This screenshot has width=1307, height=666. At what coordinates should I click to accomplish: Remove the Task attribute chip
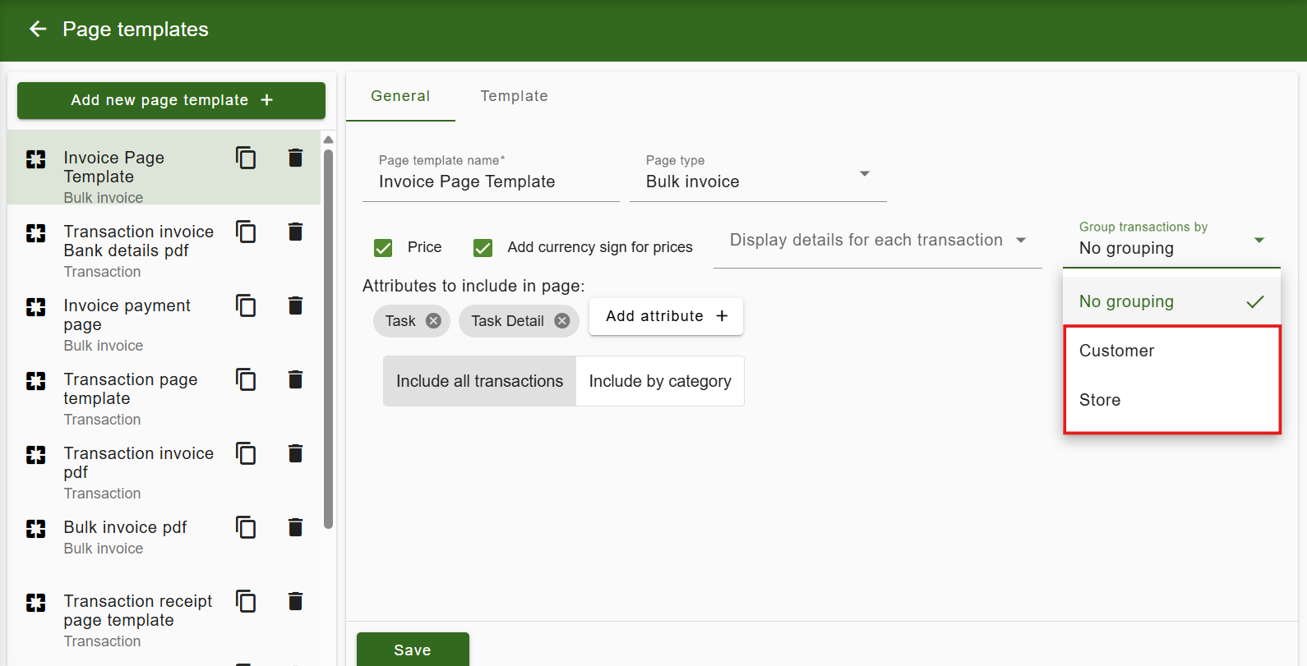(x=433, y=321)
